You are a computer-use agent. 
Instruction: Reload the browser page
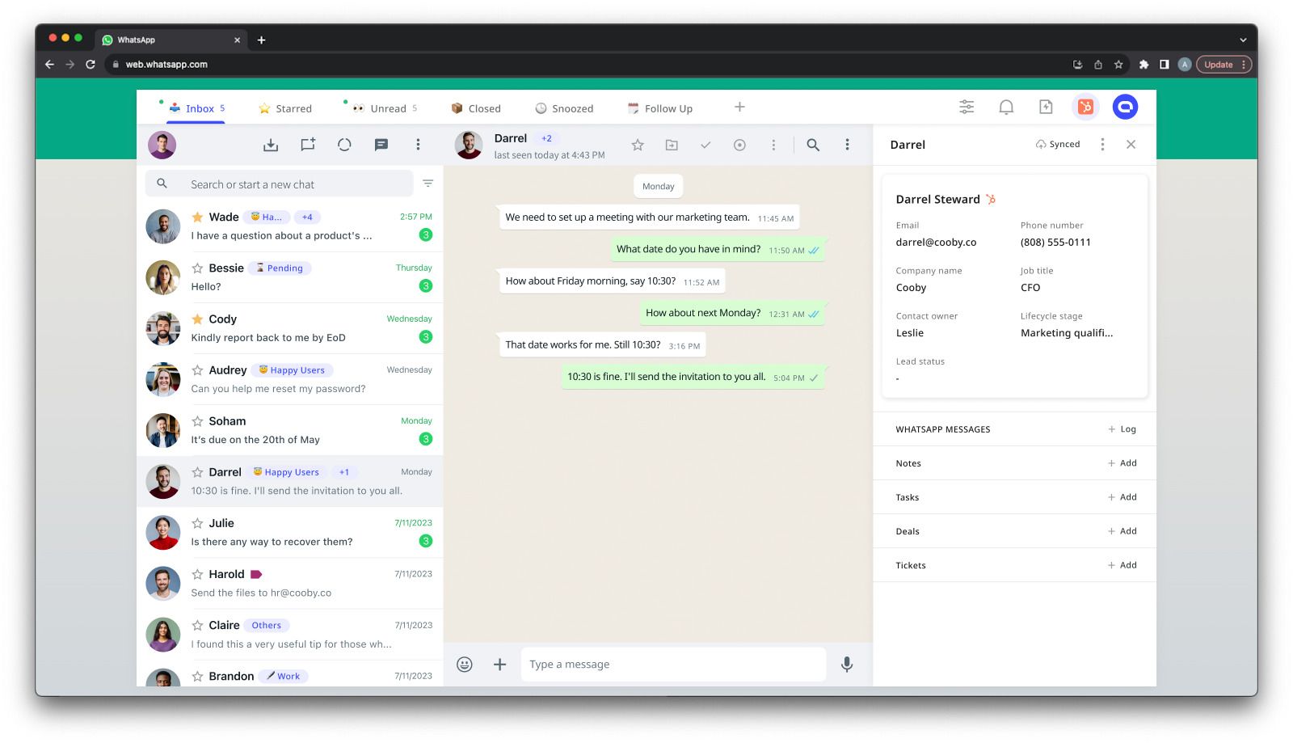pos(91,65)
